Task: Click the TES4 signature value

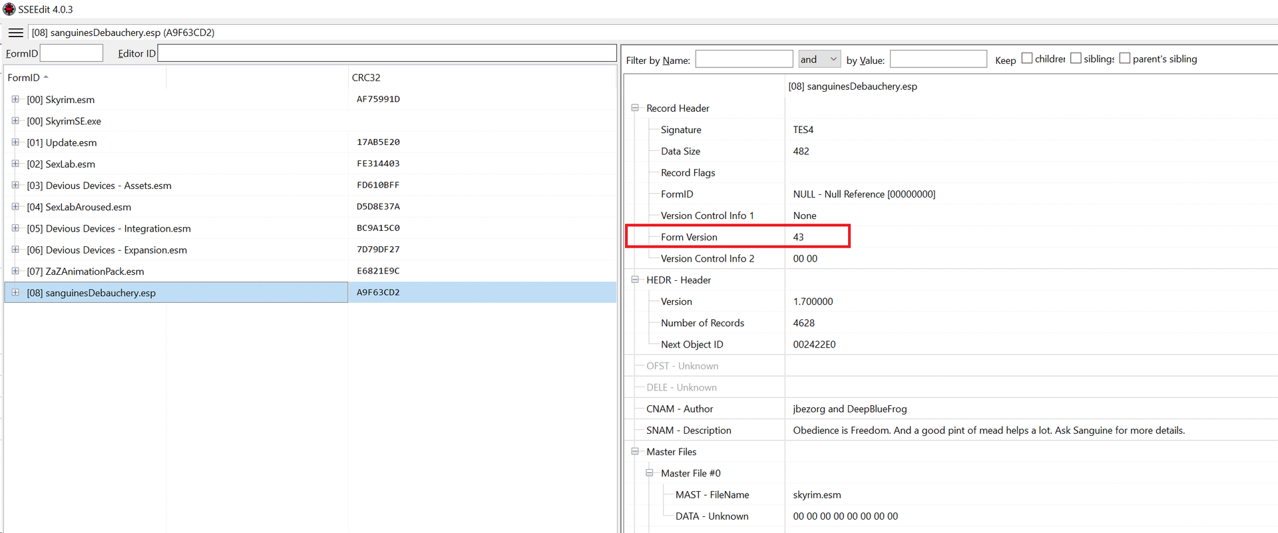Action: 803,130
